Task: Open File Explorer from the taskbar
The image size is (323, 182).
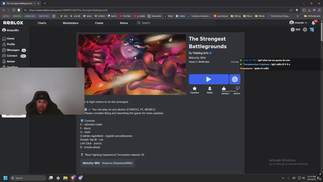Action: click(65, 178)
